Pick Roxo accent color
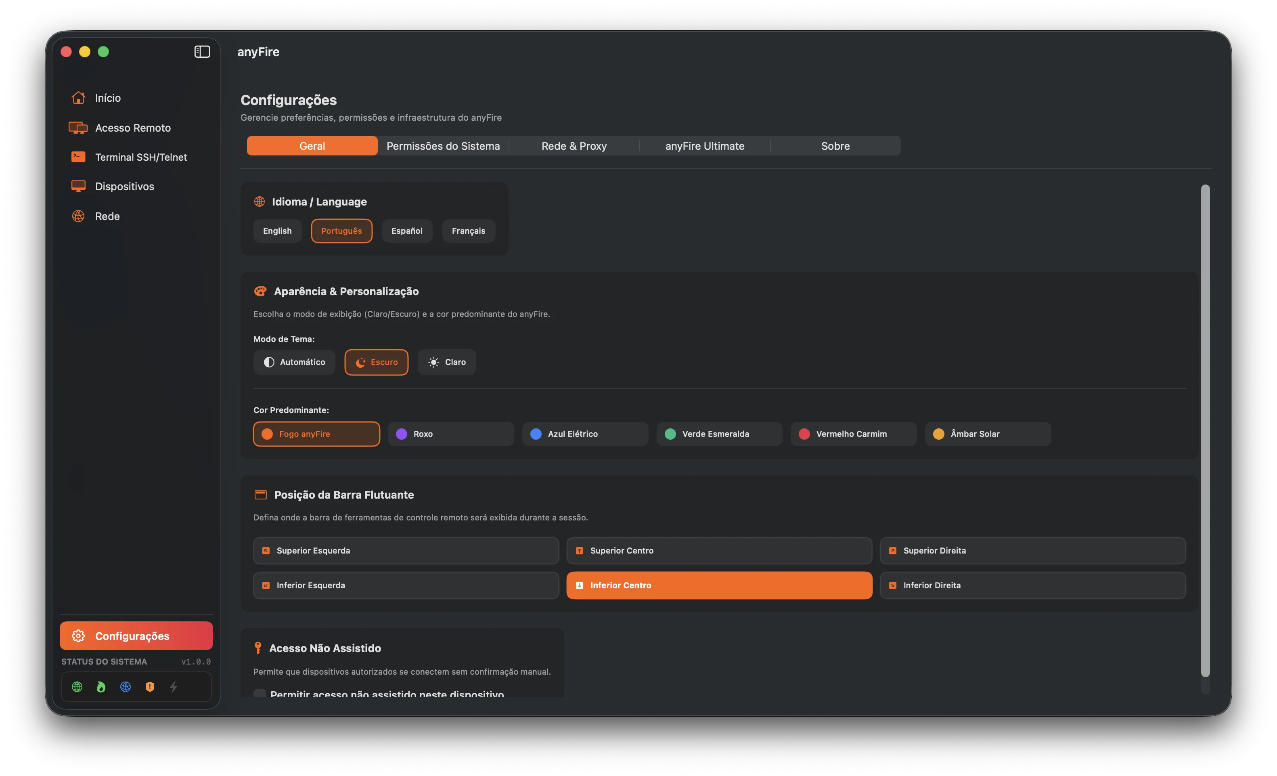 pyautogui.click(x=451, y=434)
